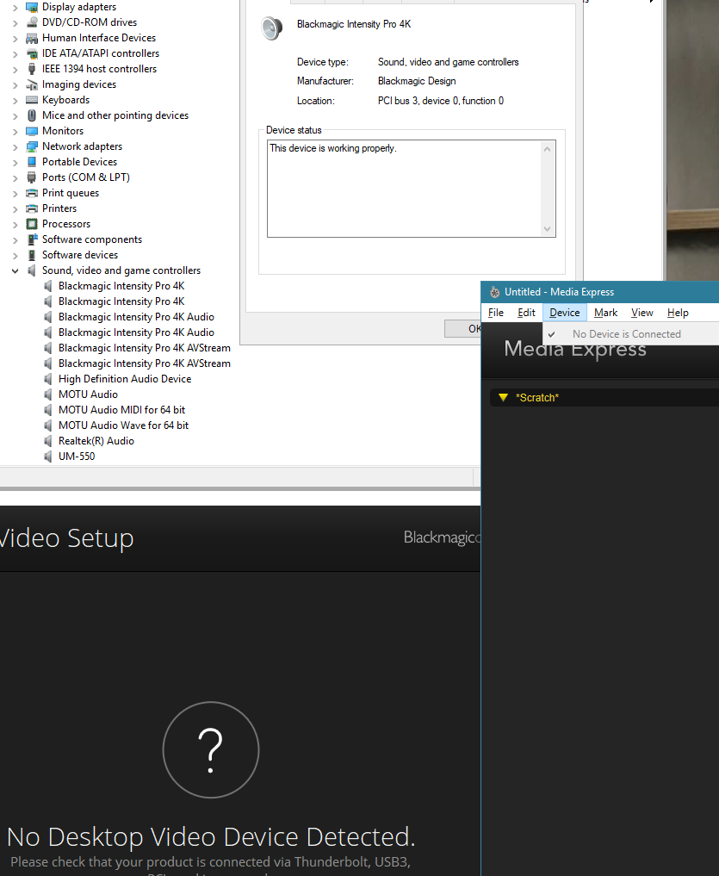
Task: Open the Edit menu in Media Express
Action: tap(526, 313)
